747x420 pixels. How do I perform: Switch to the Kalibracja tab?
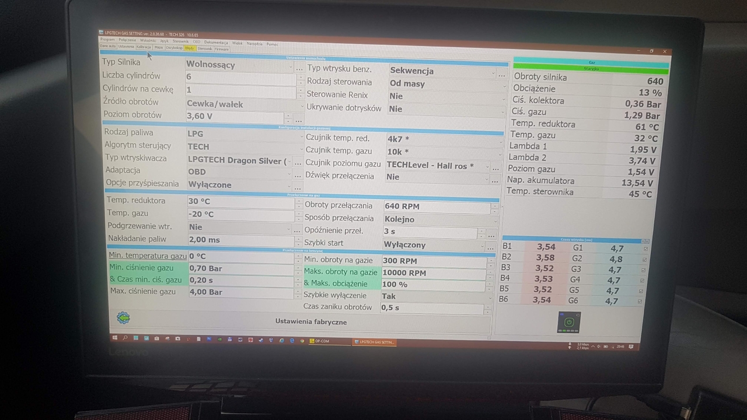click(x=144, y=47)
